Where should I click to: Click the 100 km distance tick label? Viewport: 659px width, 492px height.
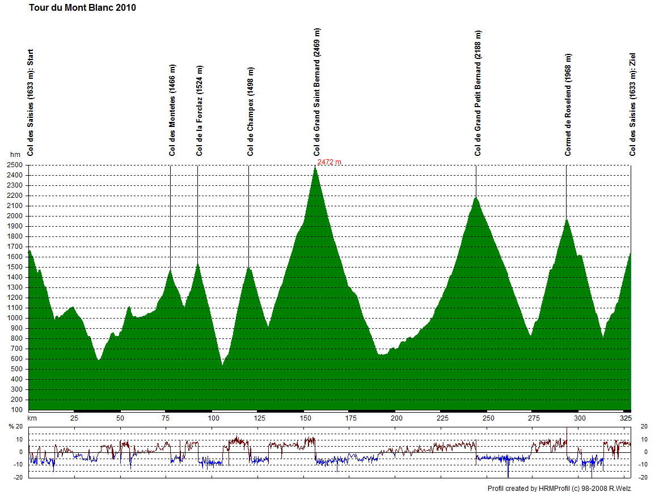click(213, 418)
